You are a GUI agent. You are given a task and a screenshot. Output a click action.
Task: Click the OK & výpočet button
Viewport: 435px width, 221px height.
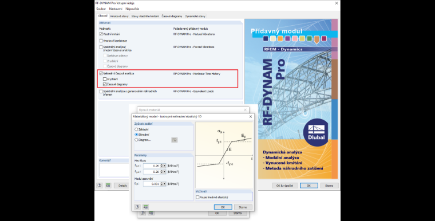(285, 186)
